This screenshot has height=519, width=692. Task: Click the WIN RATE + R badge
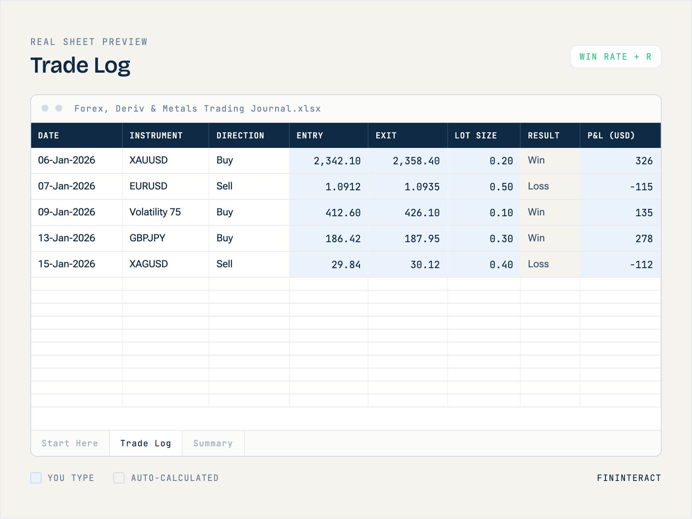coord(615,57)
